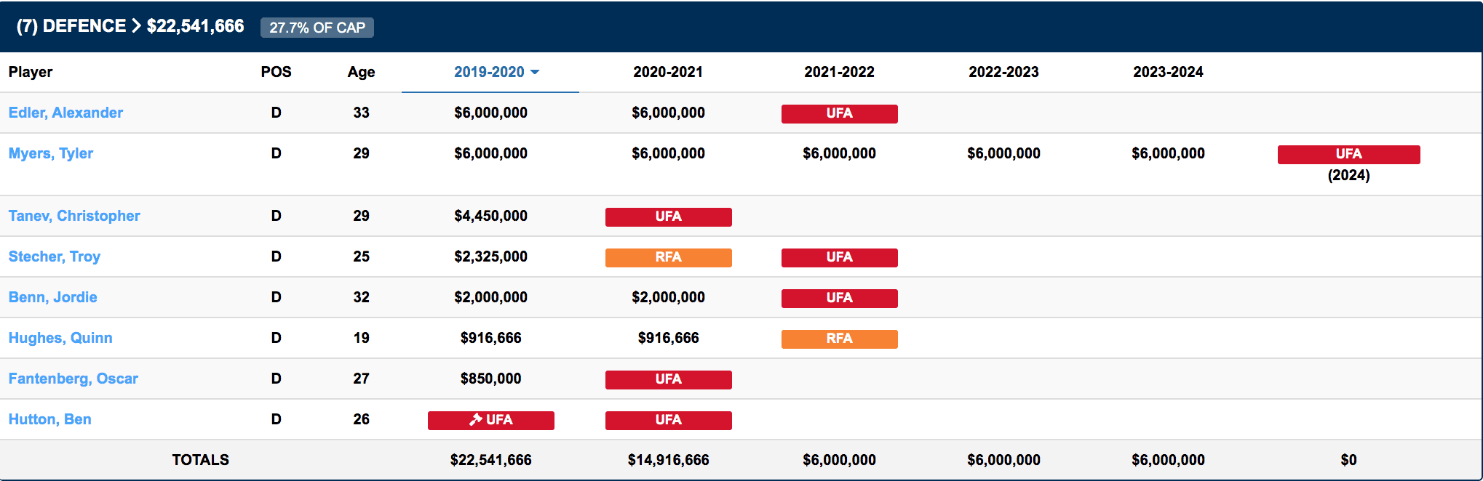Sort by the 2021-2022 column header

pyautogui.click(x=839, y=72)
